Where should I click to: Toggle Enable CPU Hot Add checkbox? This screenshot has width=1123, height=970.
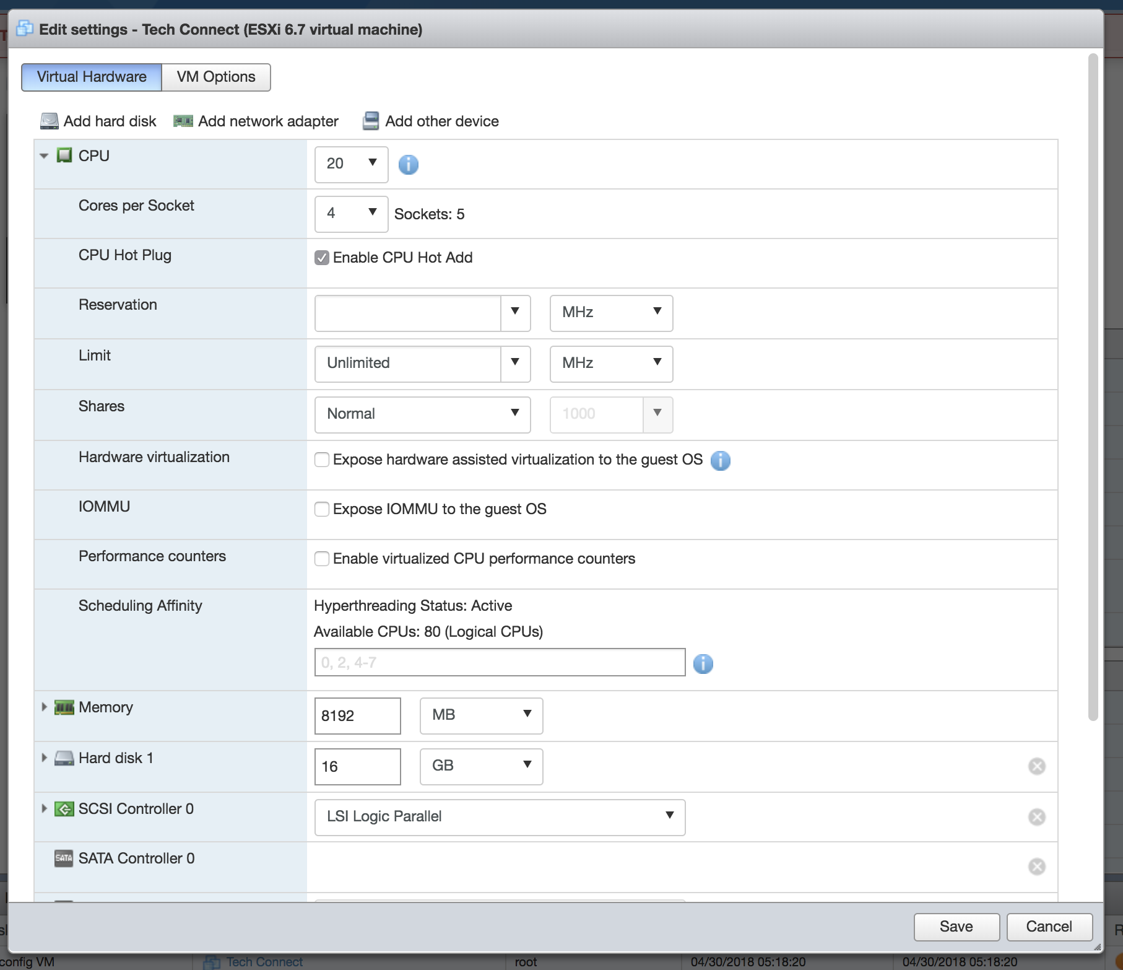[322, 258]
